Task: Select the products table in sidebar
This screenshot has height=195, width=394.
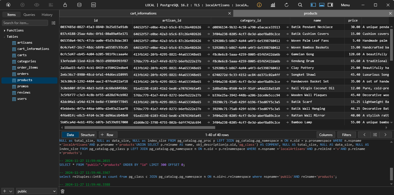Action: [30, 80]
